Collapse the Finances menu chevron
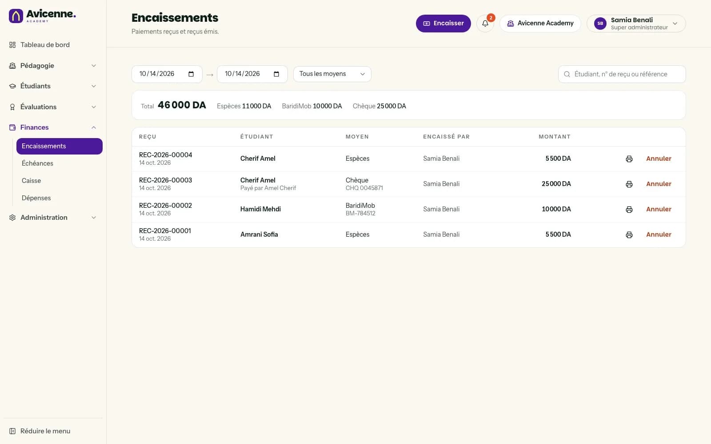This screenshot has height=444, width=711. pyautogui.click(x=94, y=127)
